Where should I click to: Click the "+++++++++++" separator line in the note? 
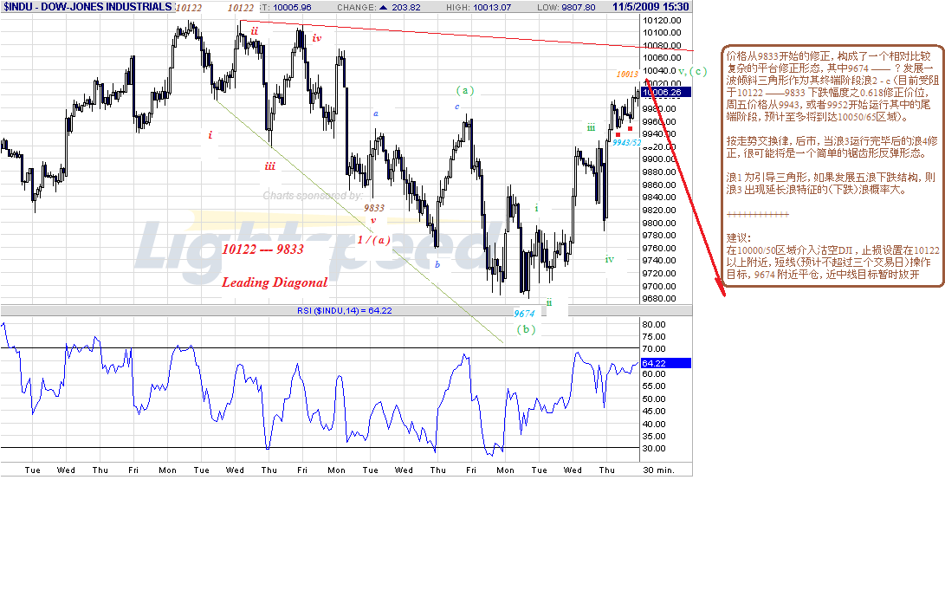point(758,214)
